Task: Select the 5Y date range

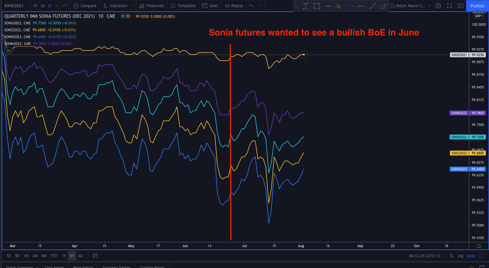Action: point(72,256)
